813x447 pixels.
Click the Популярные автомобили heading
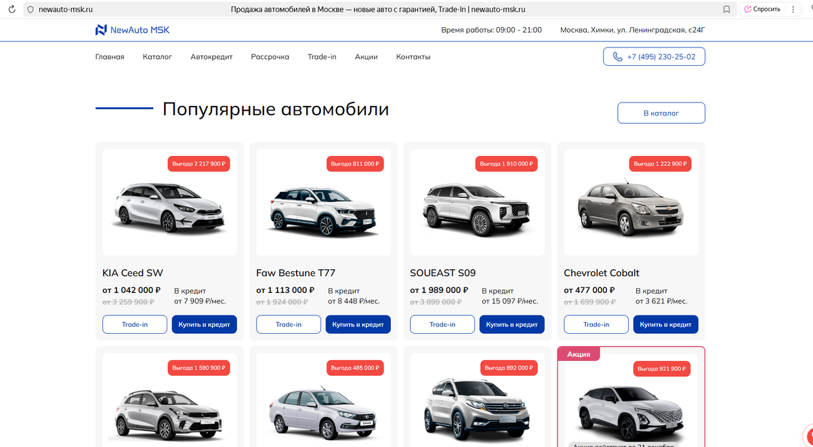pos(276,109)
